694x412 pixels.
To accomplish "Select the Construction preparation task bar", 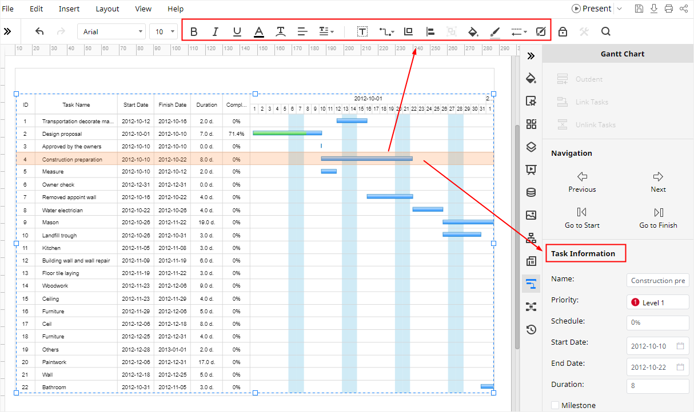I will click(366, 159).
